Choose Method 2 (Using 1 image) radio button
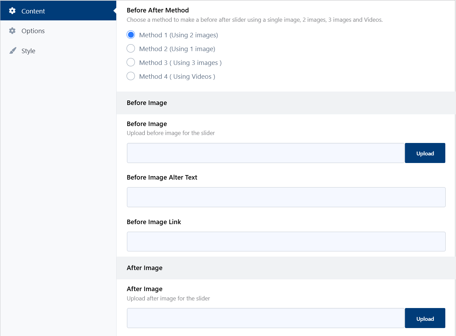 pyautogui.click(x=131, y=49)
